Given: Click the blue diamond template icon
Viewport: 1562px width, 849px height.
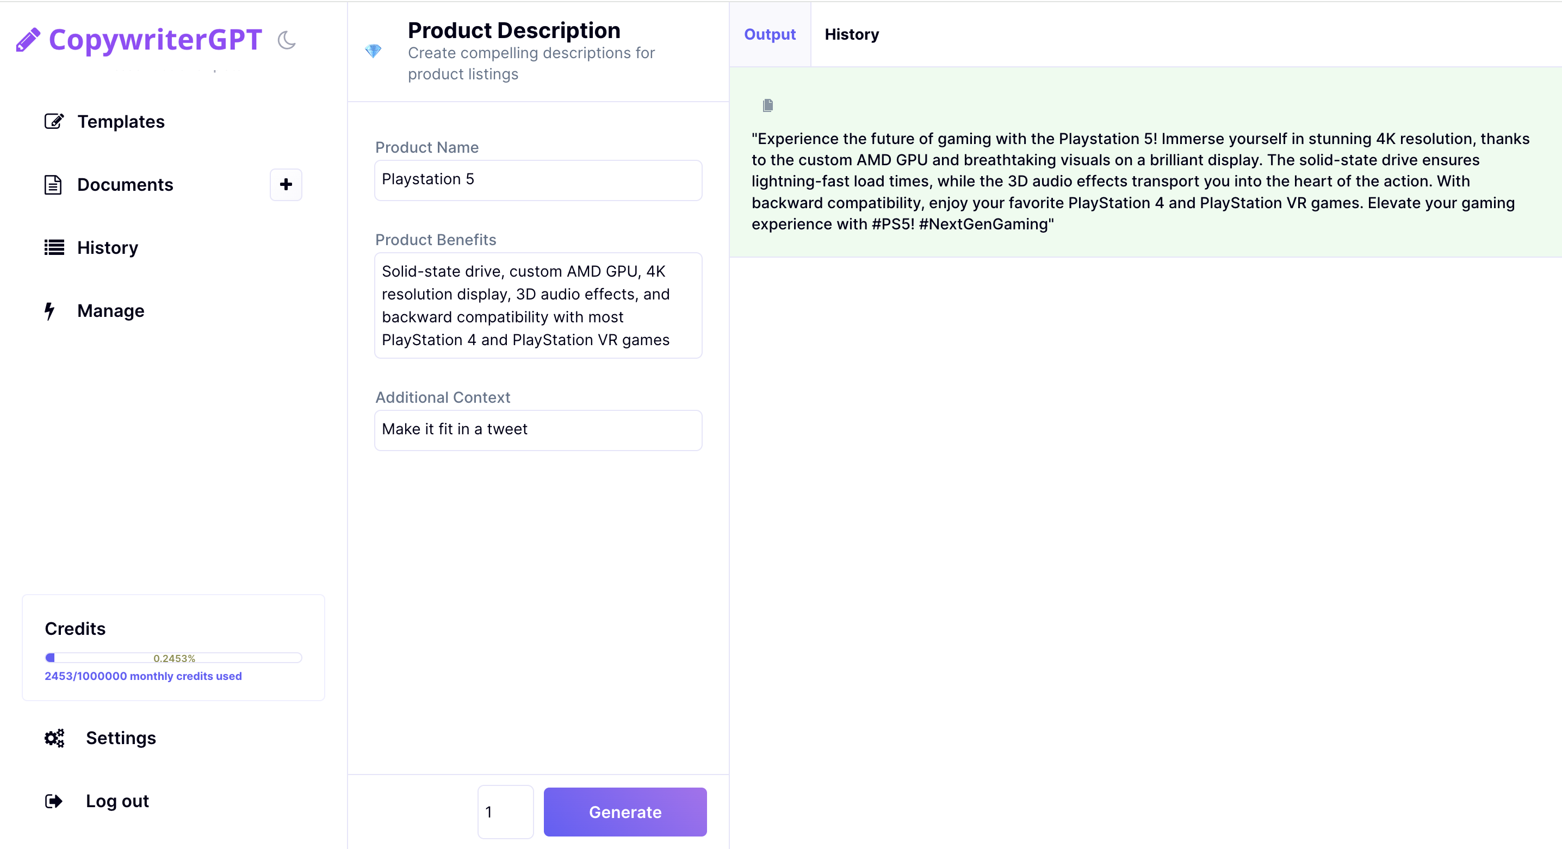Looking at the screenshot, I should tap(374, 51).
